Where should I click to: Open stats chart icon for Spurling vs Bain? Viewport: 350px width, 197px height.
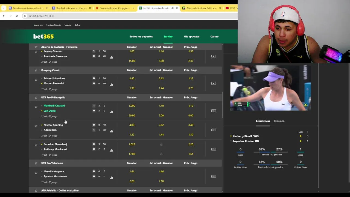[x=111, y=131]
